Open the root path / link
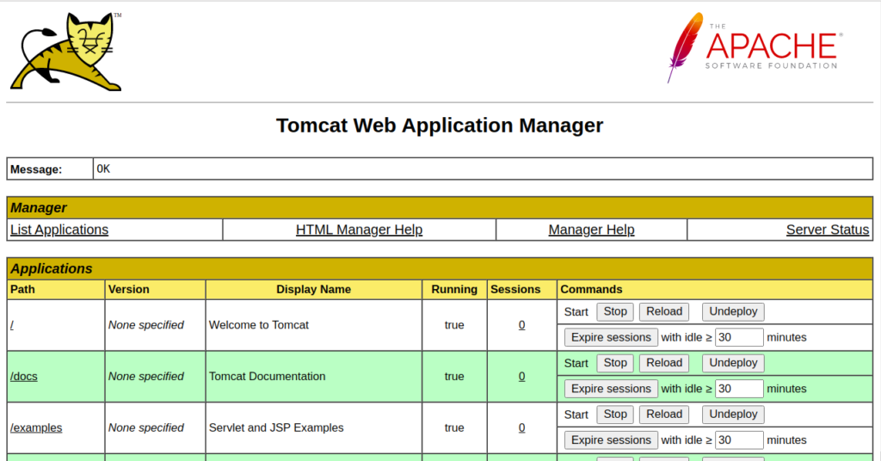Screen dimensions: 881x461 [12, 325]
